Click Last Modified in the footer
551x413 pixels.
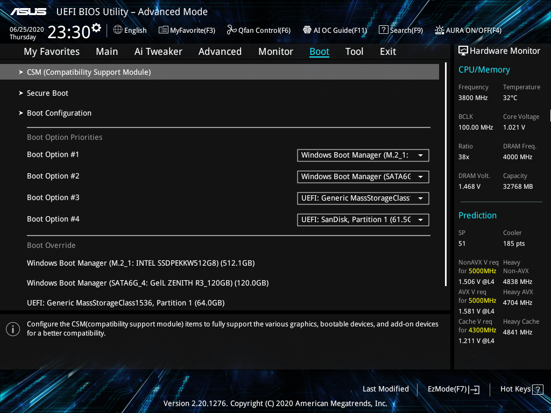point(385,389)
